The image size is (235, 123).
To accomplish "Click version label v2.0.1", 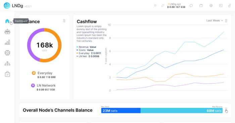I will click(28, 6).
